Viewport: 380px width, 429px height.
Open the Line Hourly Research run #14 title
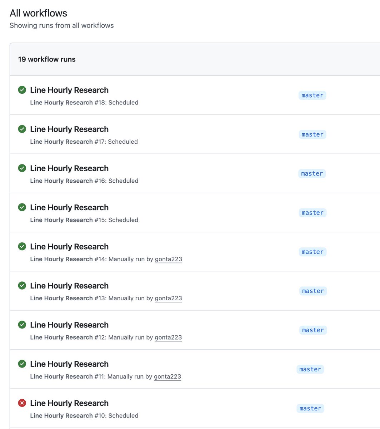69,247
